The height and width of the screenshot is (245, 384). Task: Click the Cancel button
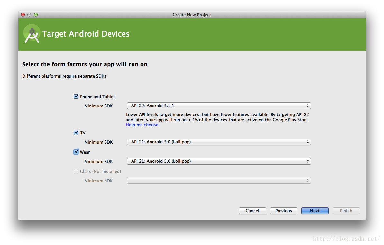[252, 211]
